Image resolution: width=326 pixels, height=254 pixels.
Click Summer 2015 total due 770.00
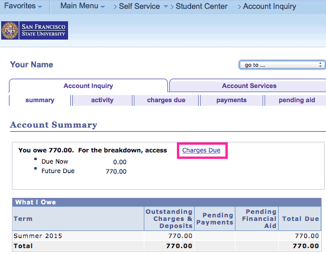coord(307,236)
